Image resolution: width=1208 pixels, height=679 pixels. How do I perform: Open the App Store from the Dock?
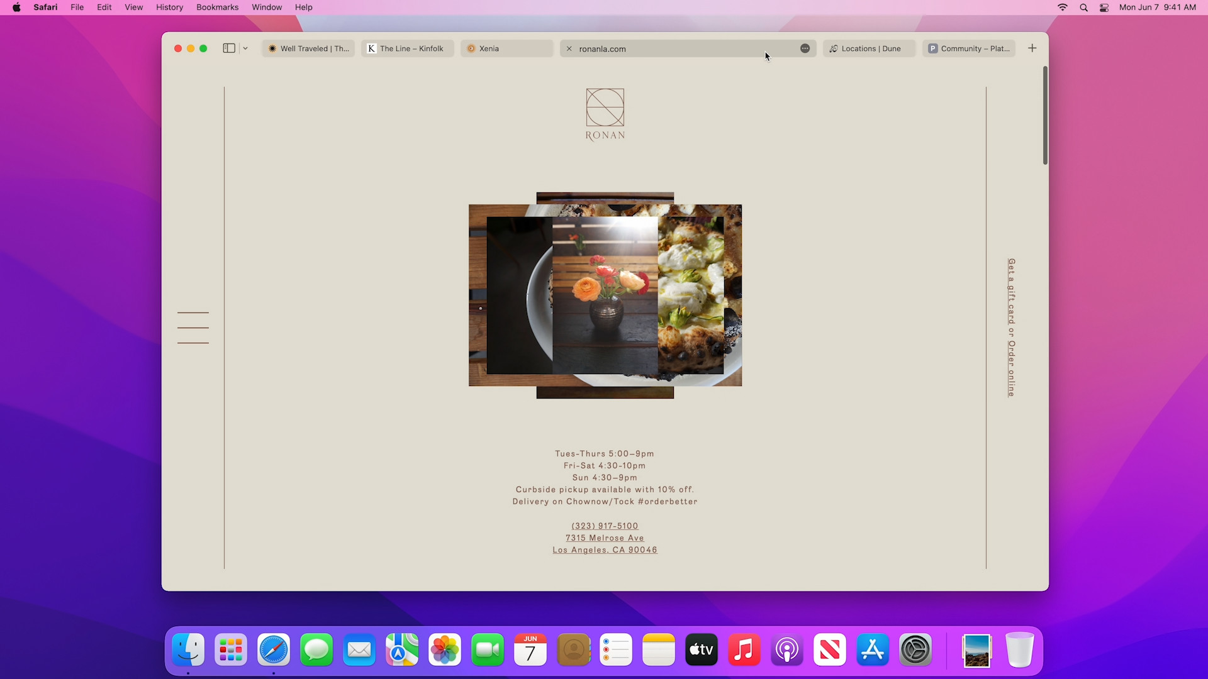(872, 650)
